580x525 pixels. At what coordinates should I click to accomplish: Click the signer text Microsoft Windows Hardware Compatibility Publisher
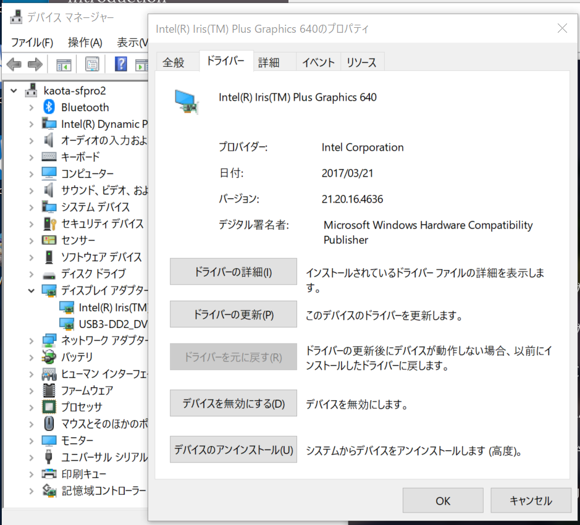(428, 232)
